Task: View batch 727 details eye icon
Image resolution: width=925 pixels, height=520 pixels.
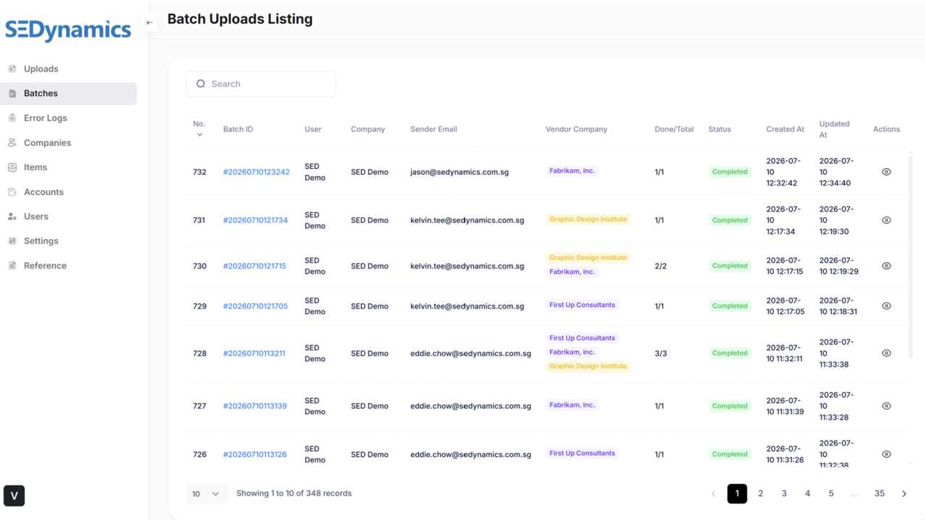Action: (x=887, y=406)
